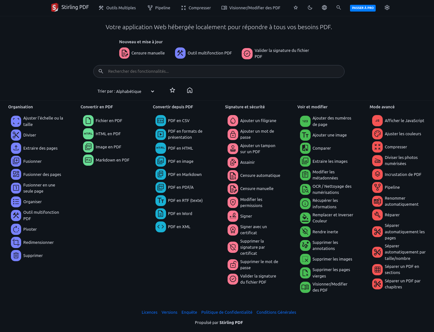Click the Supprimer trash icon
Screen dimensions: 434x332
[16, 255]
